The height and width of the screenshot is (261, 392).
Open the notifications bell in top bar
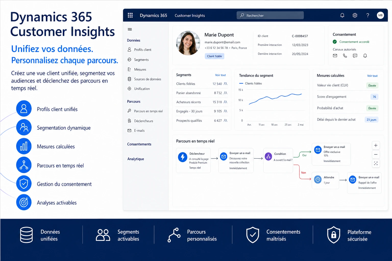pyautogui.click(x=342, y=15)
